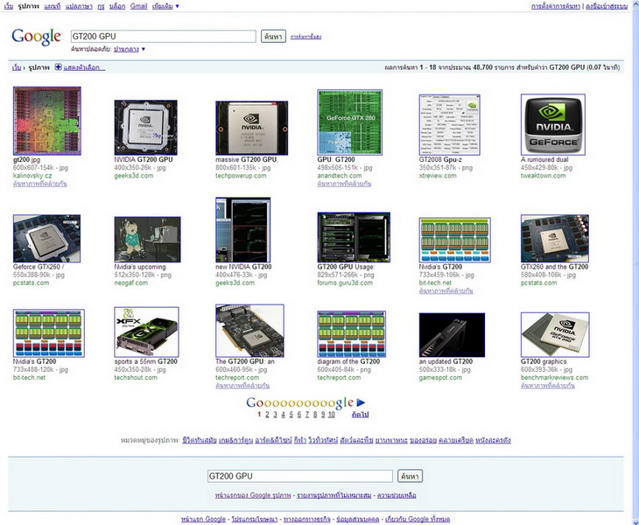This screenshot has height=525, width=639.
Task: Click the xtreview.com source text
Action: click(x=438, y=176)
